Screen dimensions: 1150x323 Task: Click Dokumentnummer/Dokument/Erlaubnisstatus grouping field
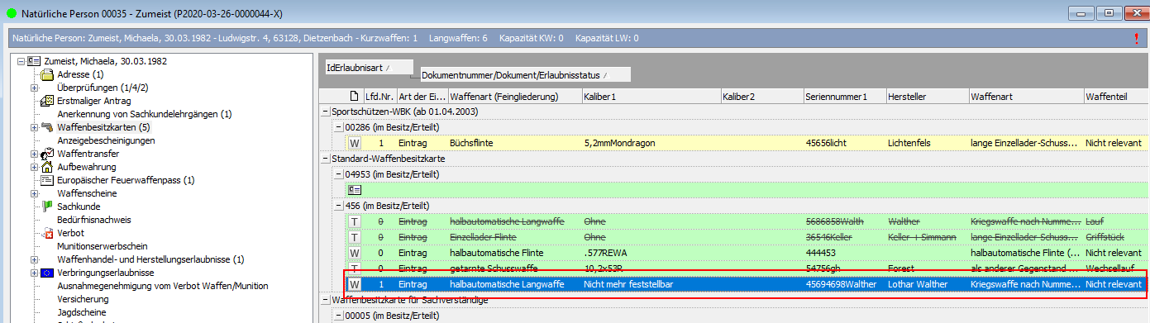tap(525, 75)
